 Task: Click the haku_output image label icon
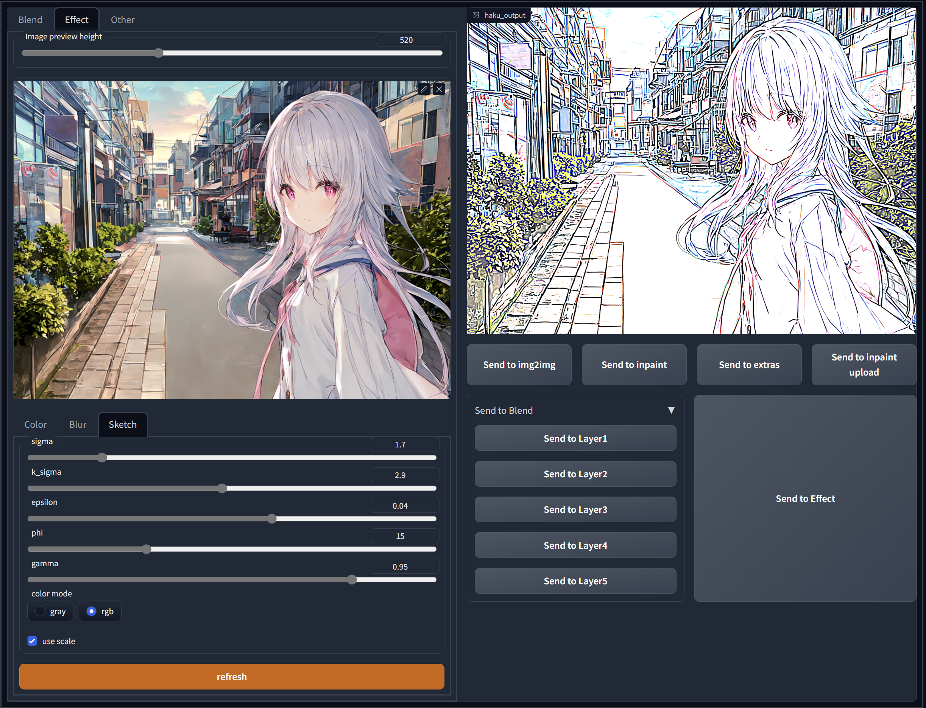pos(476,15)
